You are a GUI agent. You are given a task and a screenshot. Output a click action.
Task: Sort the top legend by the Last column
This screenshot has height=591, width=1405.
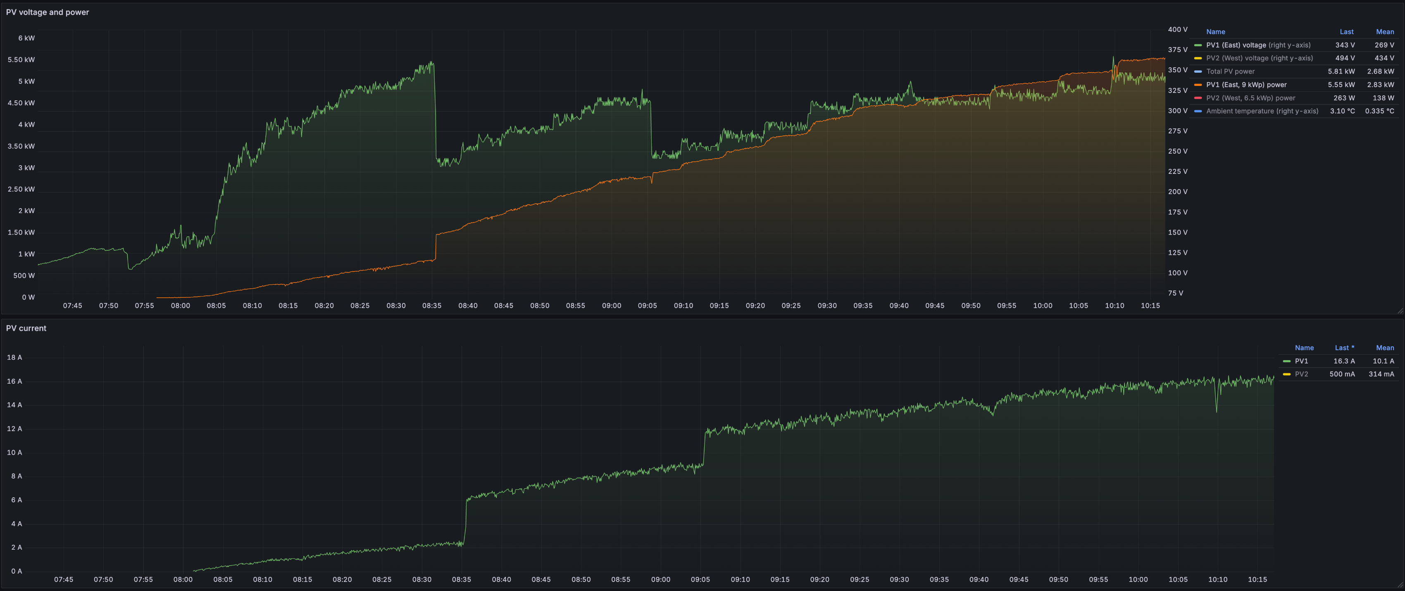point(1346,32)
